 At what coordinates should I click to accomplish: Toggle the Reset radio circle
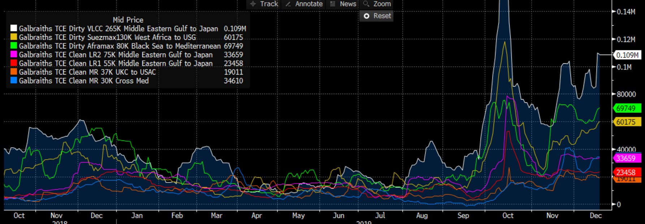coord(366,16)
